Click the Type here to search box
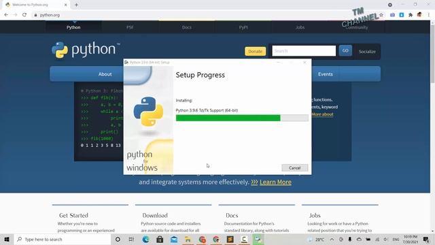Image resolution: width=435 pixels, height=245 pixels. (62, 239)
